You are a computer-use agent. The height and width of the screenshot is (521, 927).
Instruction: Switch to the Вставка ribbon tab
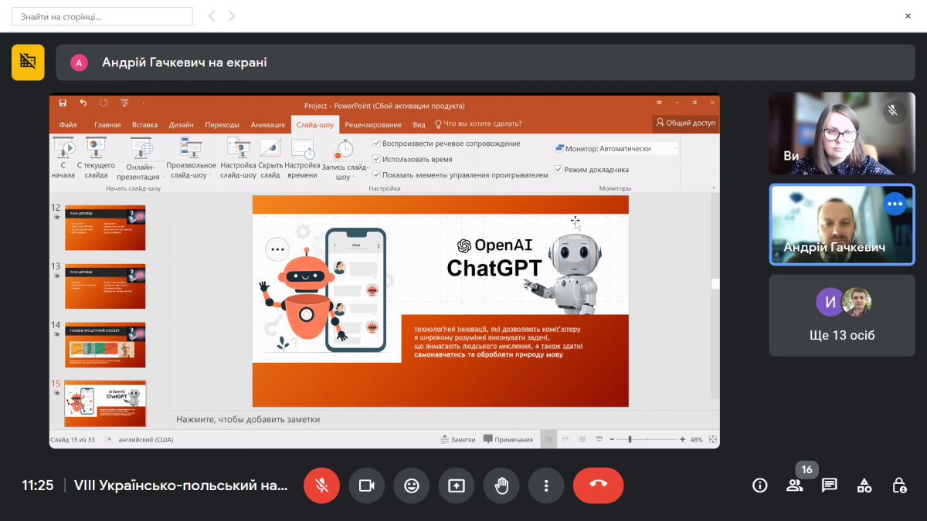144,124
